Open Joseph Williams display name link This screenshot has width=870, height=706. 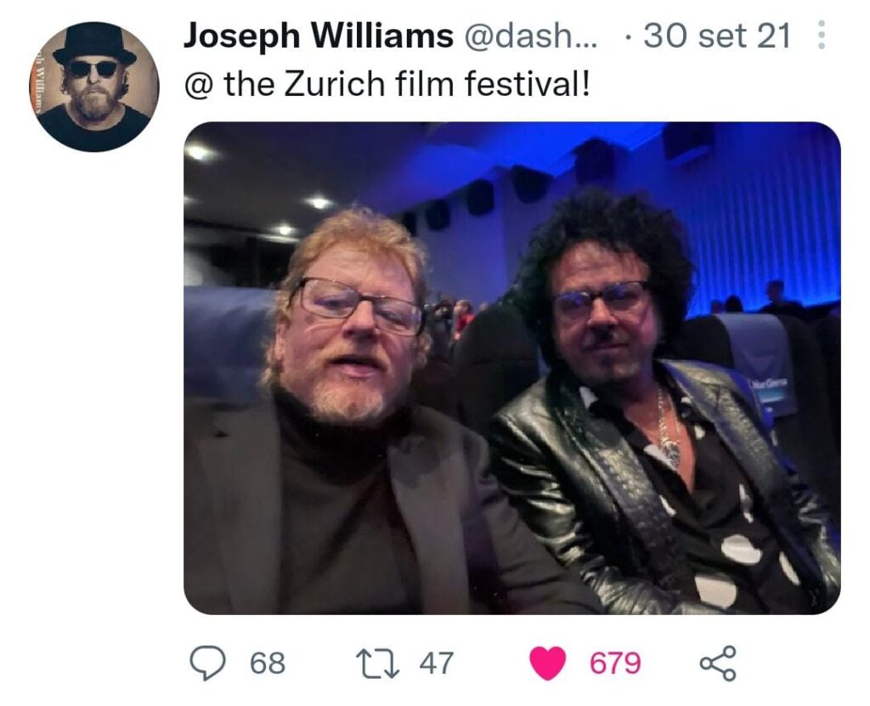pos(318,36)
